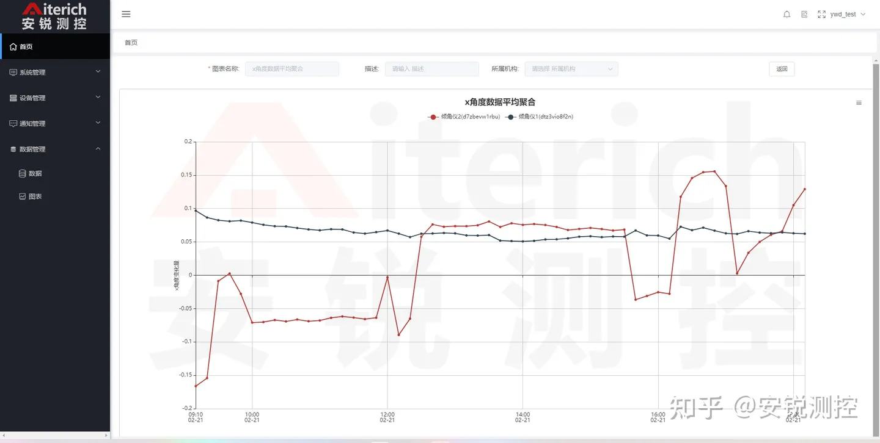Collapse the sidebar with the hamburger icon
The image size is (880, 443).
coord(126,14)
